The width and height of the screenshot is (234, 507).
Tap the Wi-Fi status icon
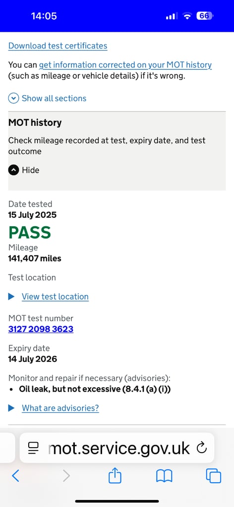point(187,16)
